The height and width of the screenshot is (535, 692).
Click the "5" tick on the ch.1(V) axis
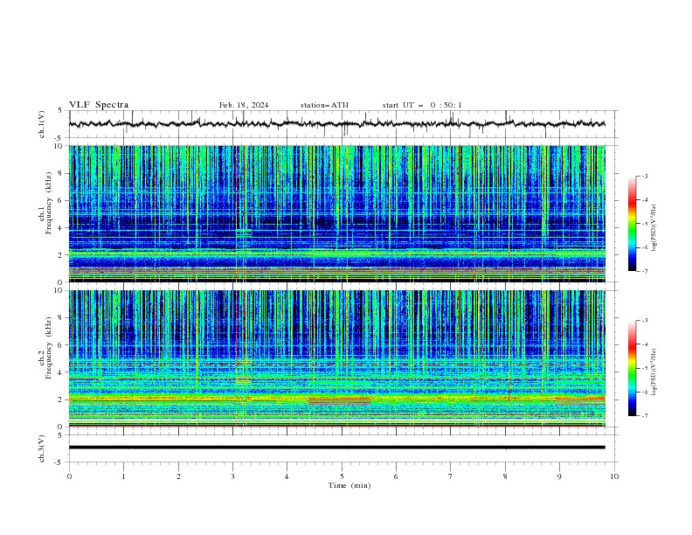pyautogui.click(x=61, y=110)
